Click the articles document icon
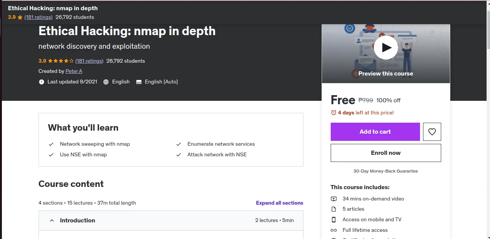 click(x=334, y=209)
